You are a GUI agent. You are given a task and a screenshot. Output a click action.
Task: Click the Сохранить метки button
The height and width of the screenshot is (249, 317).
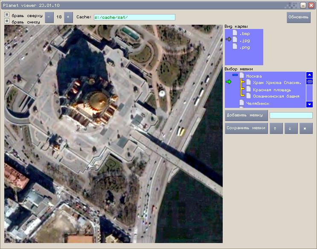coord(247,128)
